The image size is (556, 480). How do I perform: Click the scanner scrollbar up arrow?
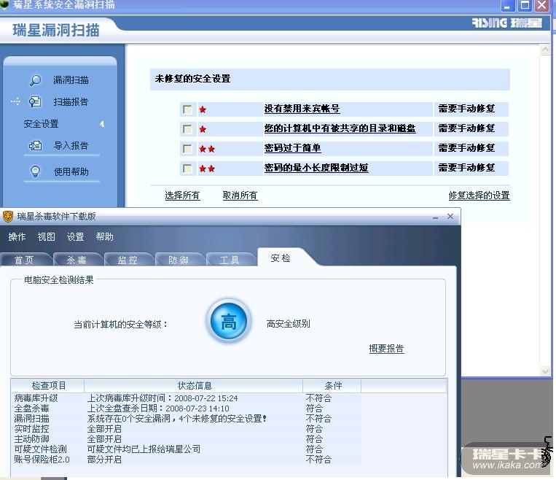click(x=545, y=50)
